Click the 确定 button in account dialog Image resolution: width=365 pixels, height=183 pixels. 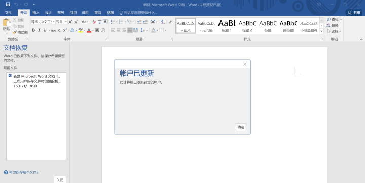click(241, 127)
